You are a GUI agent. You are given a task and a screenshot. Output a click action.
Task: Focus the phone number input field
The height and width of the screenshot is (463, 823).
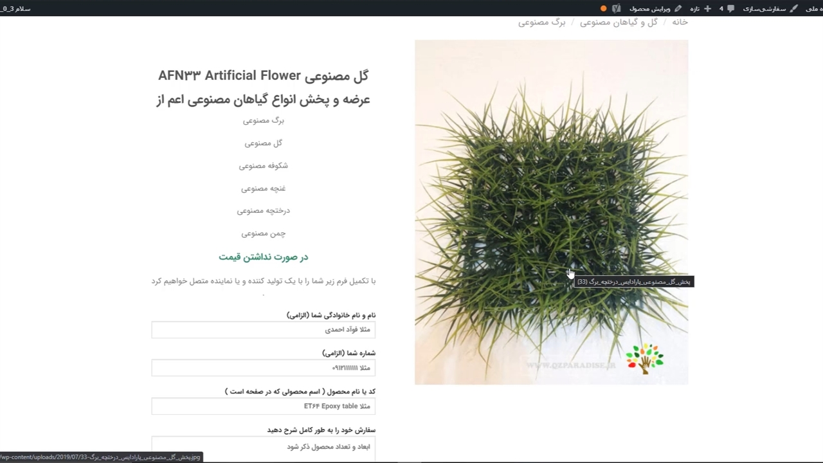pyautogui.click(x=263, y=368)
